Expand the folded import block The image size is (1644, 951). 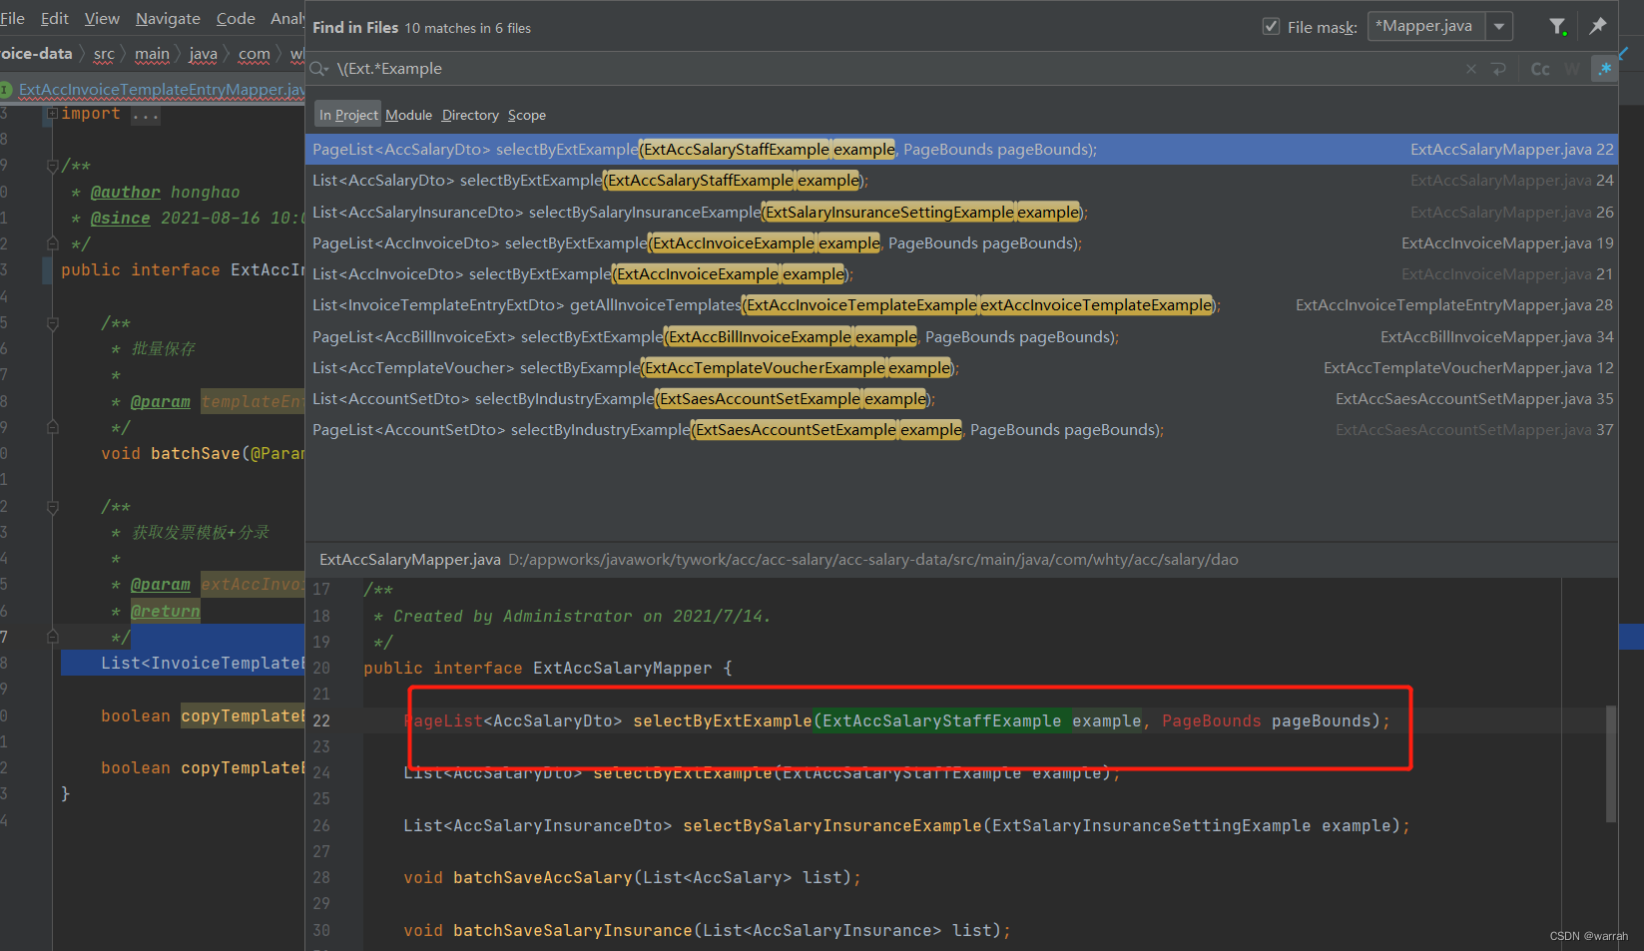(x=52, y=114)
